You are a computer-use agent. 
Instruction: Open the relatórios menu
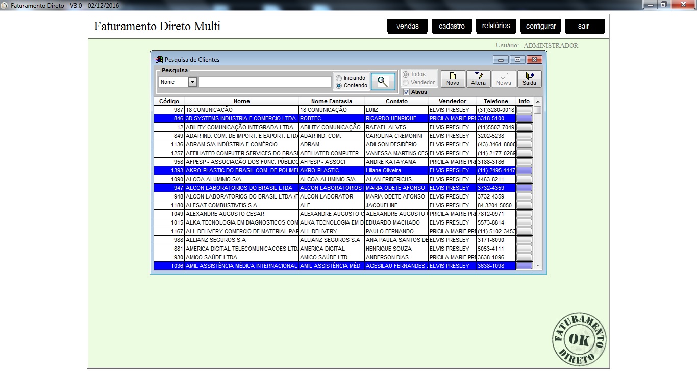(496, 26)
